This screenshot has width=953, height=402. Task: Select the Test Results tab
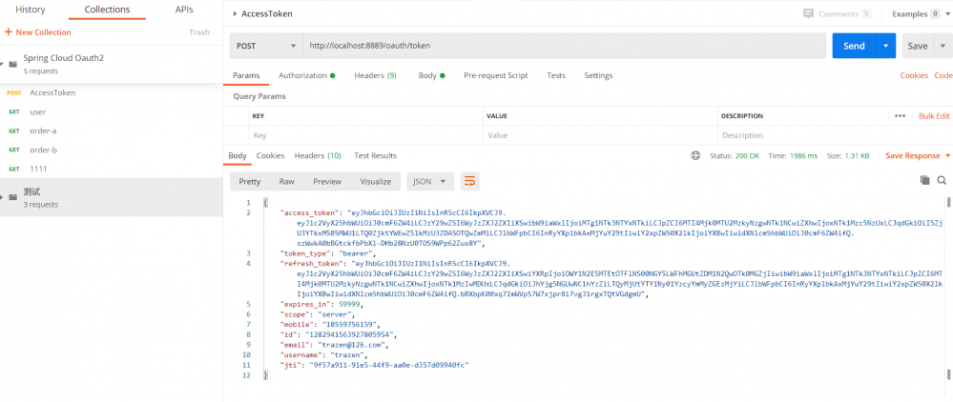coord(375,156)
